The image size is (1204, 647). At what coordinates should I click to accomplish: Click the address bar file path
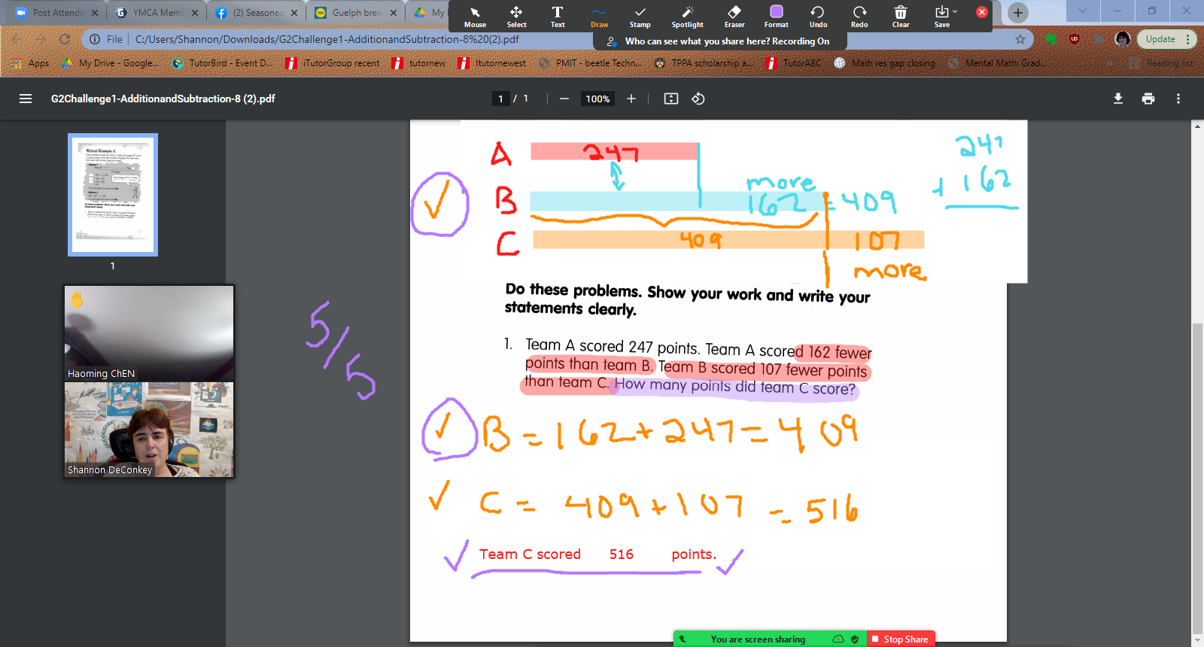tap(327, 39)
